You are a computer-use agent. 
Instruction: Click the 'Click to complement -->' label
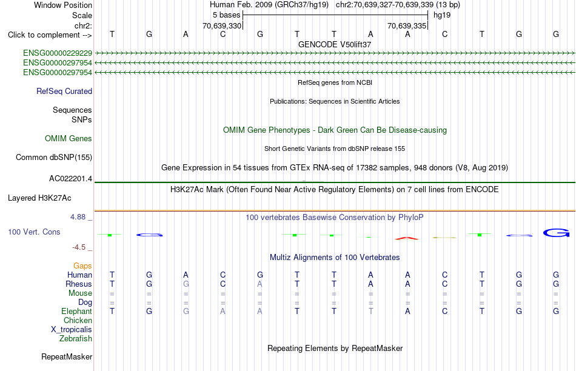pos(50,35)
